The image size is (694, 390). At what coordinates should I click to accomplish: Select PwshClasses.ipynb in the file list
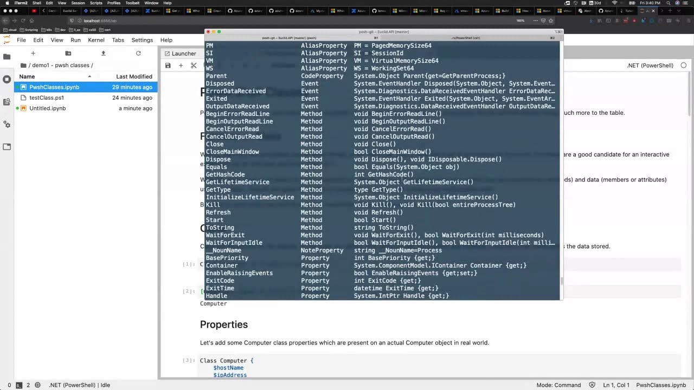click(x=87, y=87)
